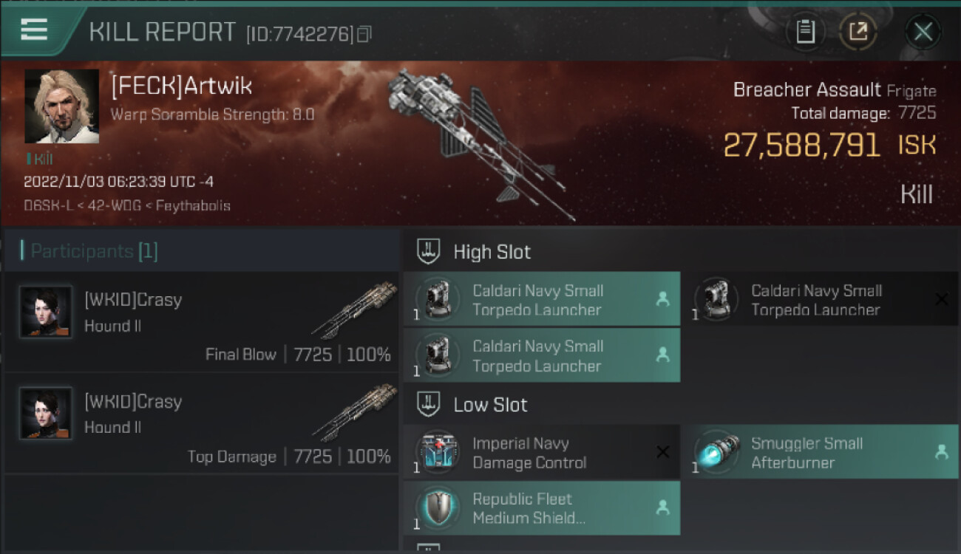
Task: Close the kill report window
Action: coord(923,32)
